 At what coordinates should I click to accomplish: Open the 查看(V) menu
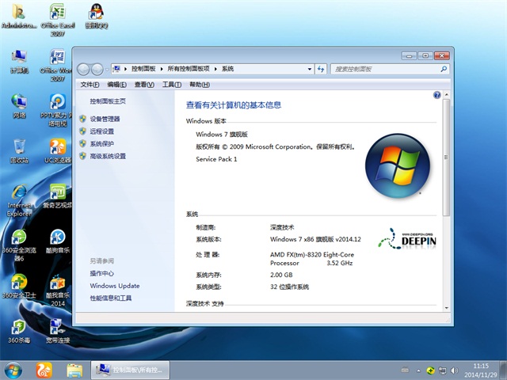(x=144, y=85)
